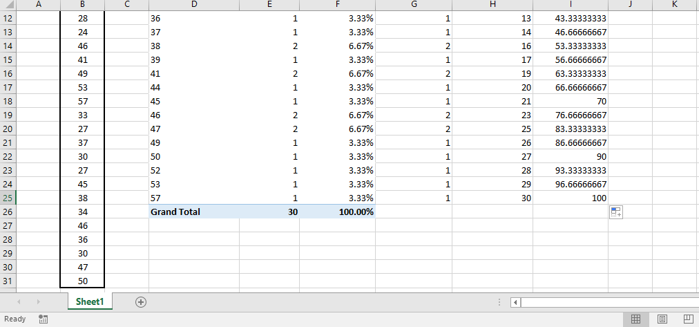Screen dimensions: 699x327
Task: Select the Sheet1 tab
Action: click(x=90, y=302)
